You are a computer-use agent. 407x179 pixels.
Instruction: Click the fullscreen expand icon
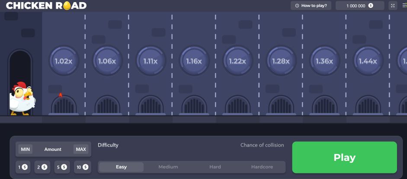click(393, 6)
